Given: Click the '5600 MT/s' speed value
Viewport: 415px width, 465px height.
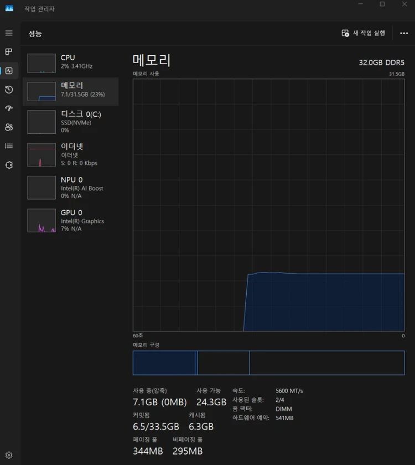Looking at the screenshot, I should coord(289,391).
